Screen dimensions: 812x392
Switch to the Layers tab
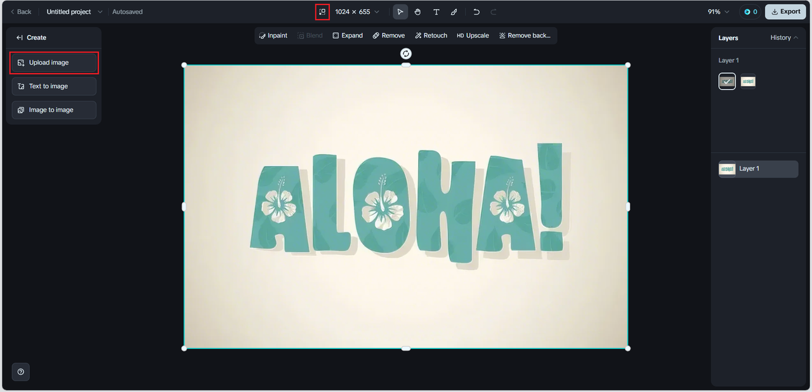(x=728, y=38)
